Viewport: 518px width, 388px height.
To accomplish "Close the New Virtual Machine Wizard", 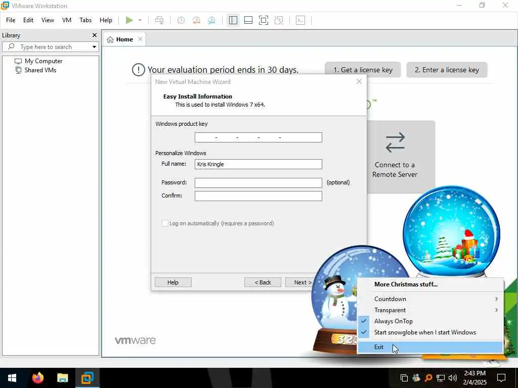I will [x=359, y=81].
